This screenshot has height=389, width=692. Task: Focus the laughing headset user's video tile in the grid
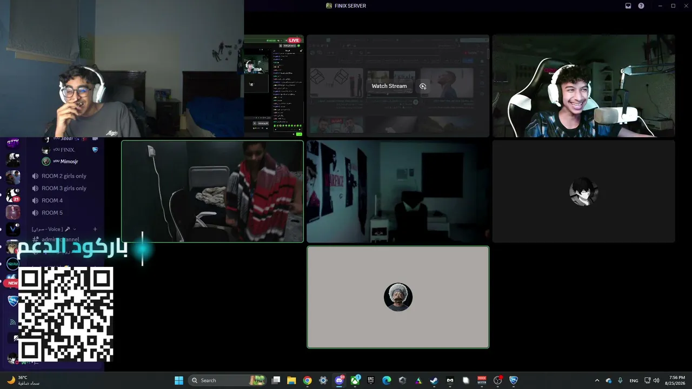[x=583, y=86]
